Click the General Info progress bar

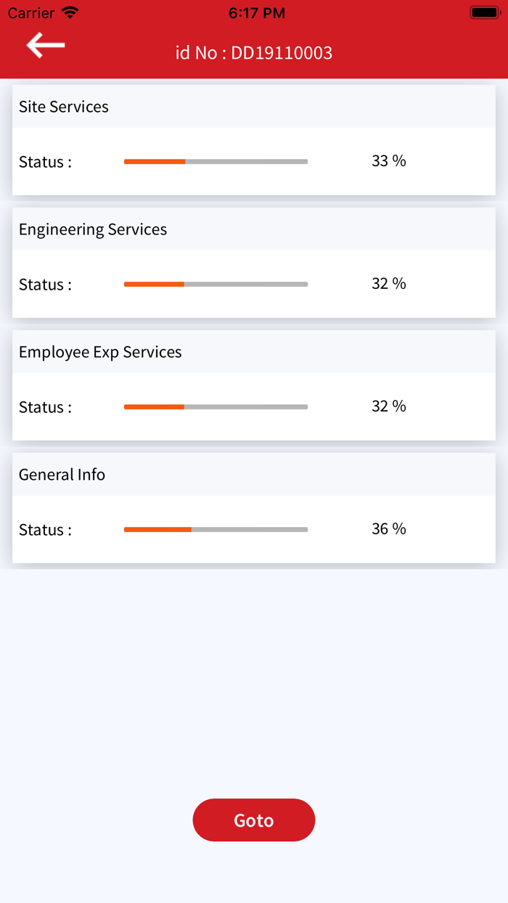point(216,529)
